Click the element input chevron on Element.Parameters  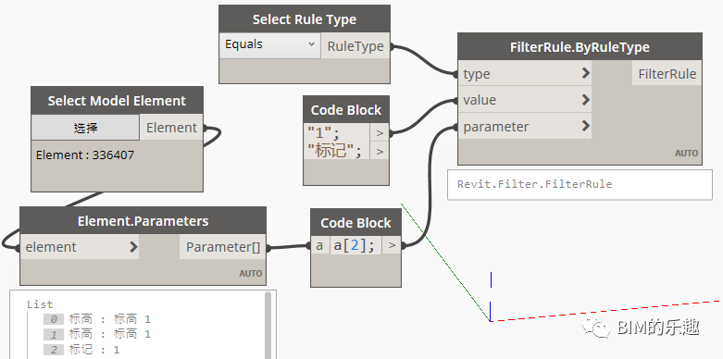133,247
